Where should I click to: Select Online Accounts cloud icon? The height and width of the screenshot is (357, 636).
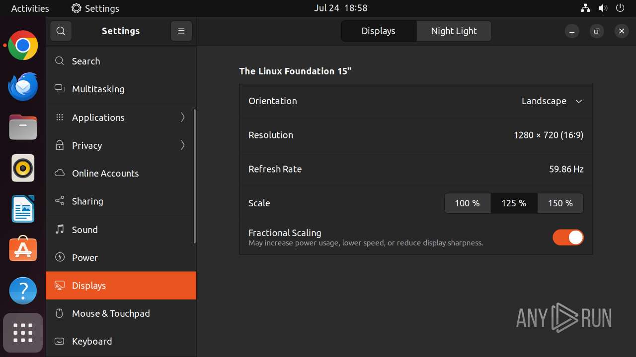pyautogui.click(x=60, y=173)
